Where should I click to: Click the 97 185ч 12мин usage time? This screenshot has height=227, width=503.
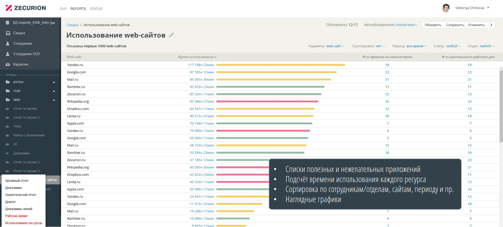click(202, 72)
